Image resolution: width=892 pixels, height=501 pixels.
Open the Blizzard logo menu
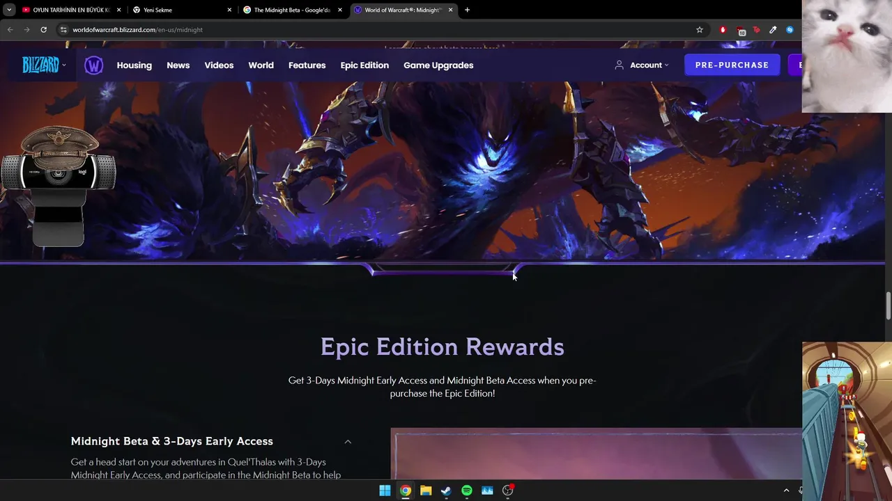click(x=44, y=65)
